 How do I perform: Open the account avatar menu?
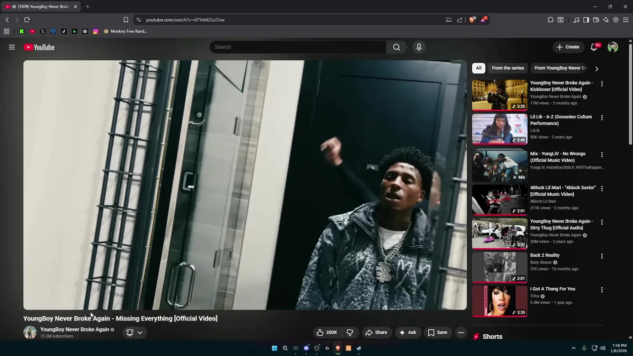[x=613, y=47]
